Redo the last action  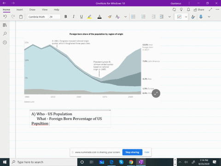click(x=13, y=17)
